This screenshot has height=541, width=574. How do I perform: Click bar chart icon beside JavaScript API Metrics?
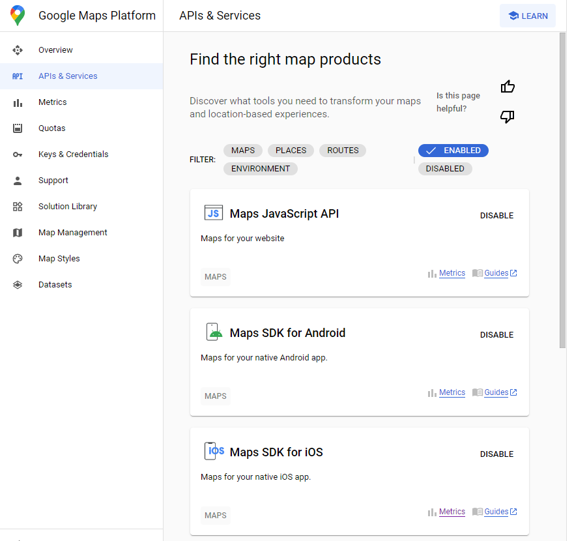click(x=432, y=274)
